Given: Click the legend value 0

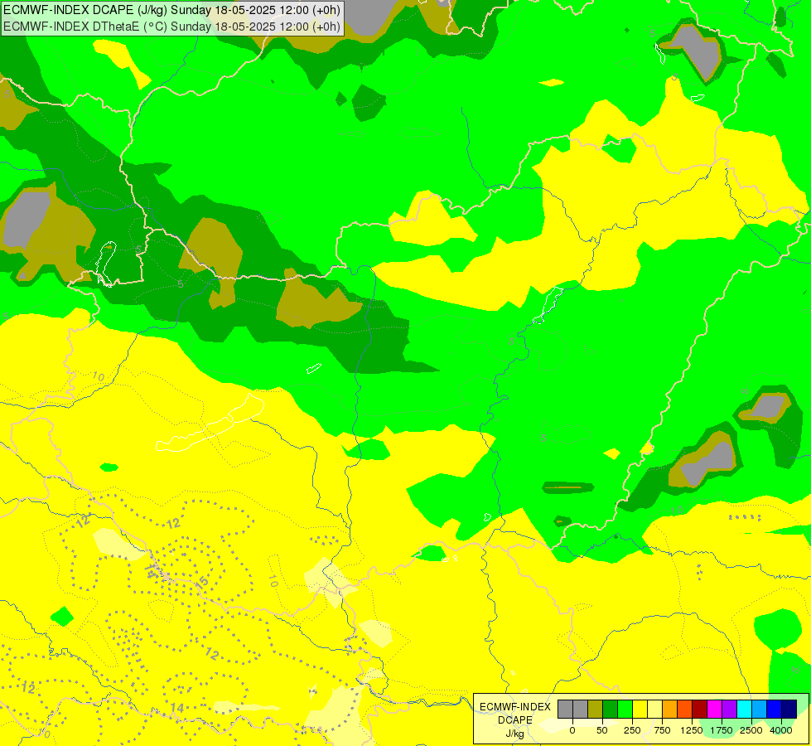Looking at the screenshot, I should [x=572, y=730].
